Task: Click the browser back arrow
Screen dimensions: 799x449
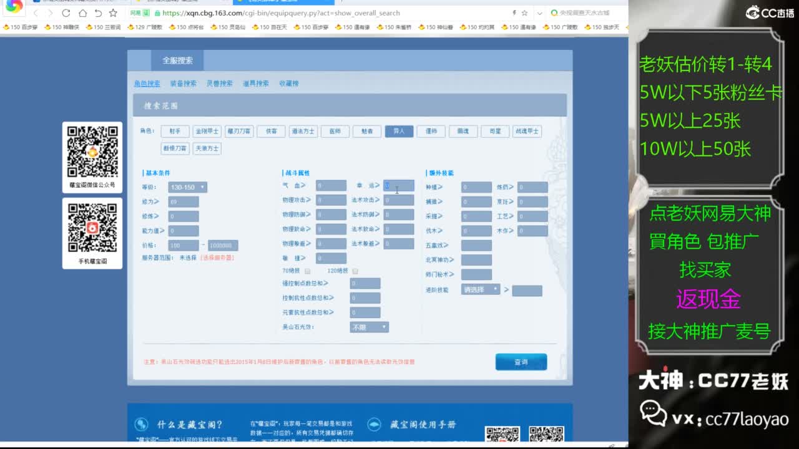Action: 36,12
